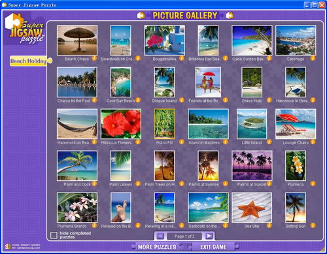Screen dimensions: 327x254
Task: Go to next gallery page arrow
Action: coord(209,236)
